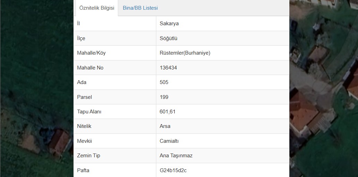Switch to the Bina/BB Listesi tab
Screen dimensions: 358x177
point(140,8)
